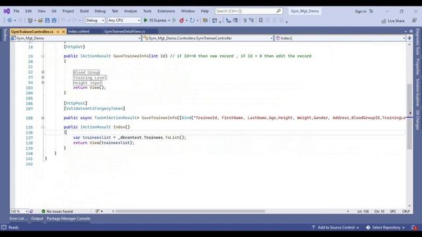Click the Save All toolbar icon
Screen dimensions: 422x237
(54, 20)
